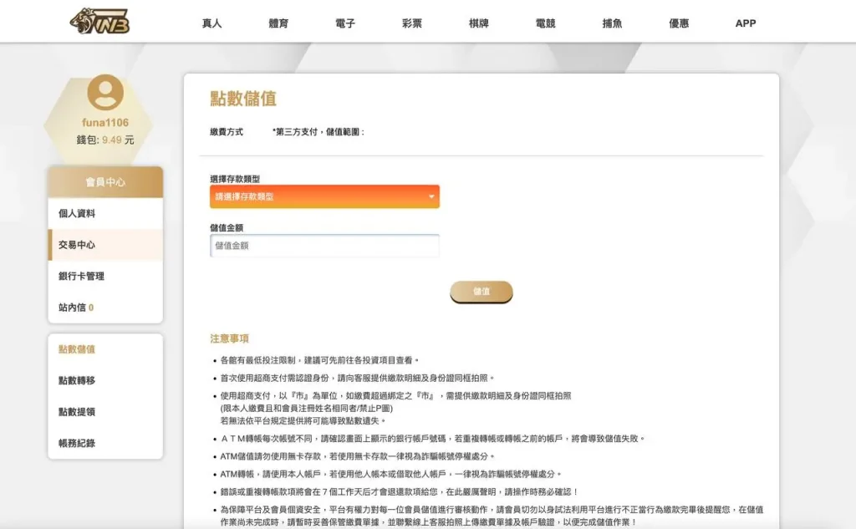Open the APP download link
Image resolution: width=856 pixels, height=529 pixels.
pyautogui.click(x=746, y=23)
